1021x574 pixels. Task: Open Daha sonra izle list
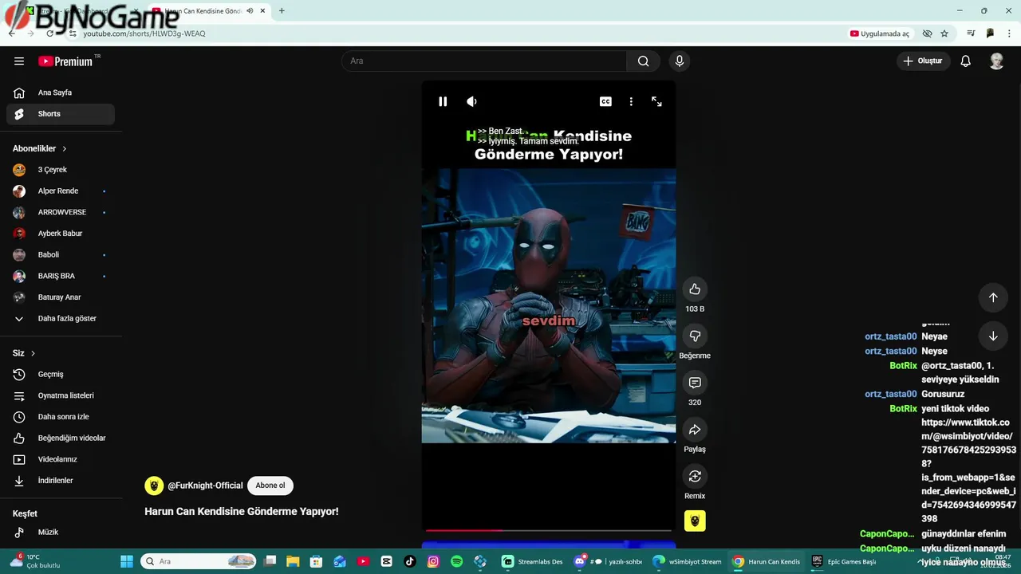tap(61, 417)
